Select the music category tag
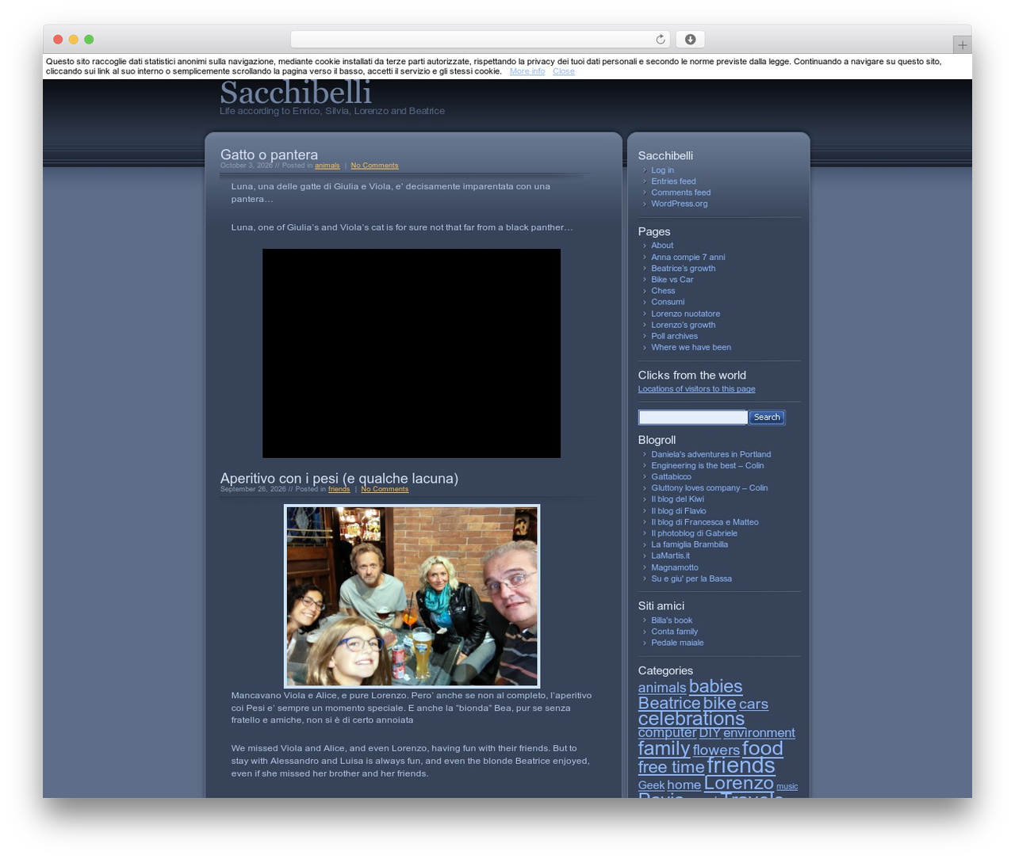The height and width of the screenshot is (859, 1015). (x=787, y=787)
